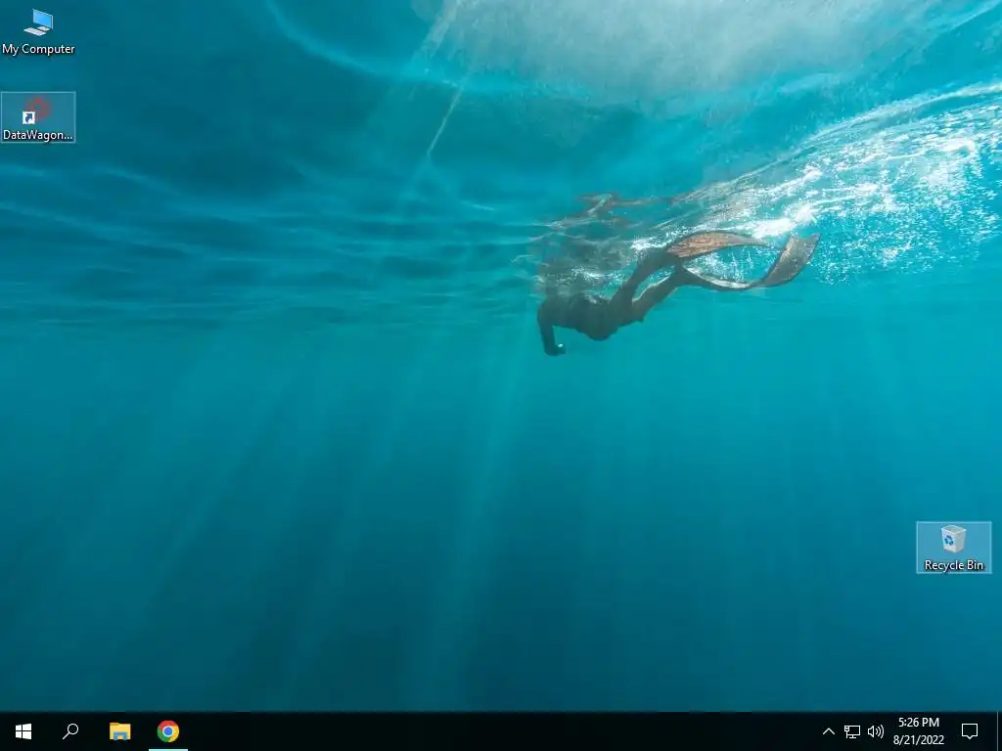Open the notification Action Center icon
This screenshot has height=751, width=1002.
[x=970, y=731]
